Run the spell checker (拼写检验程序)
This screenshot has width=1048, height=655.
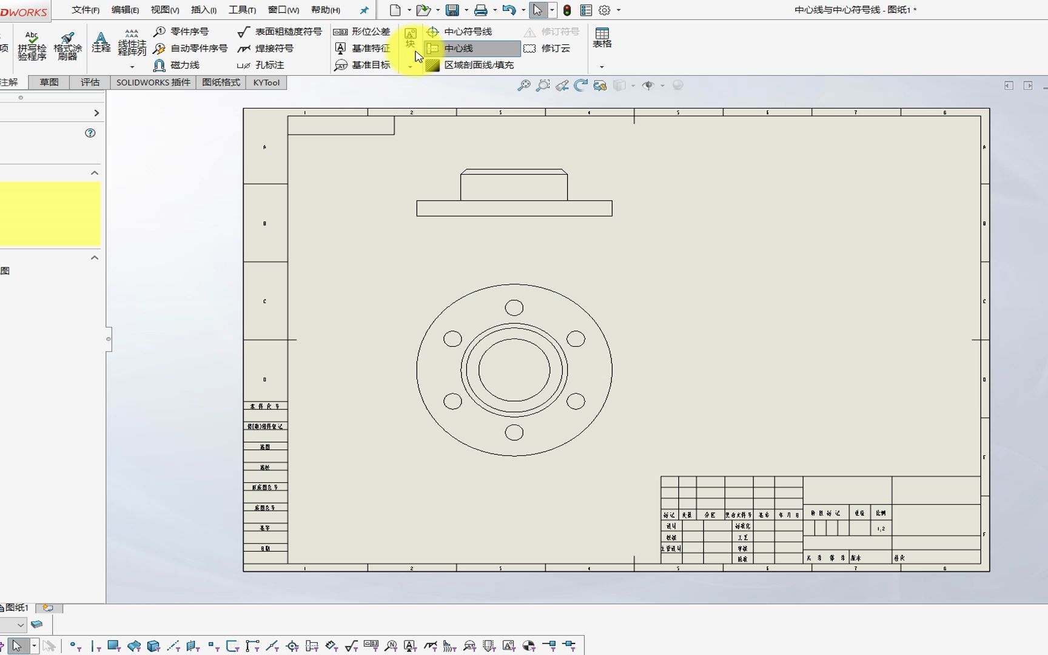[x=32, y=45]
